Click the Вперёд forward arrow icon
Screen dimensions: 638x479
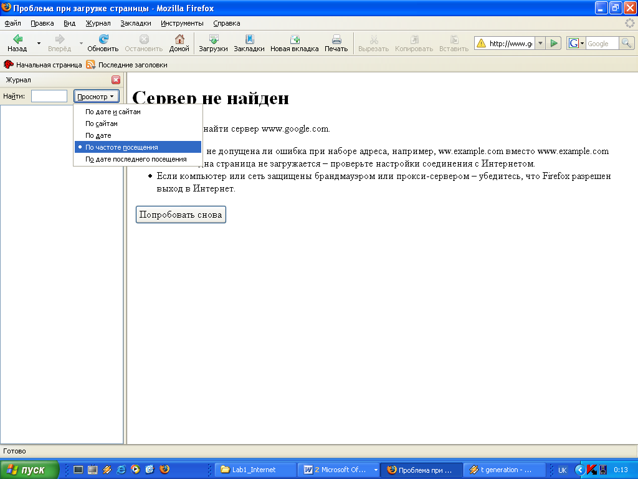[59, 39]
